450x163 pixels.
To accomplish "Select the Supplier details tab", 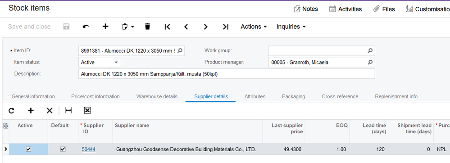I will coord(211,97).
